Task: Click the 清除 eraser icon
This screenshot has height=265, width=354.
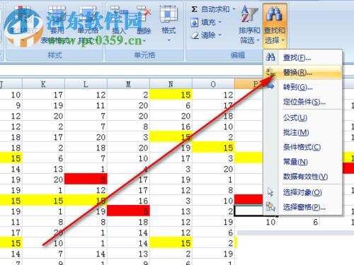Action: point(195,35)
